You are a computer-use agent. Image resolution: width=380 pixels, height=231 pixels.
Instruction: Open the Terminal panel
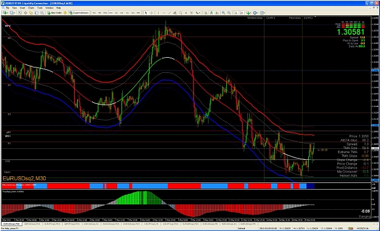click(36, 13)
